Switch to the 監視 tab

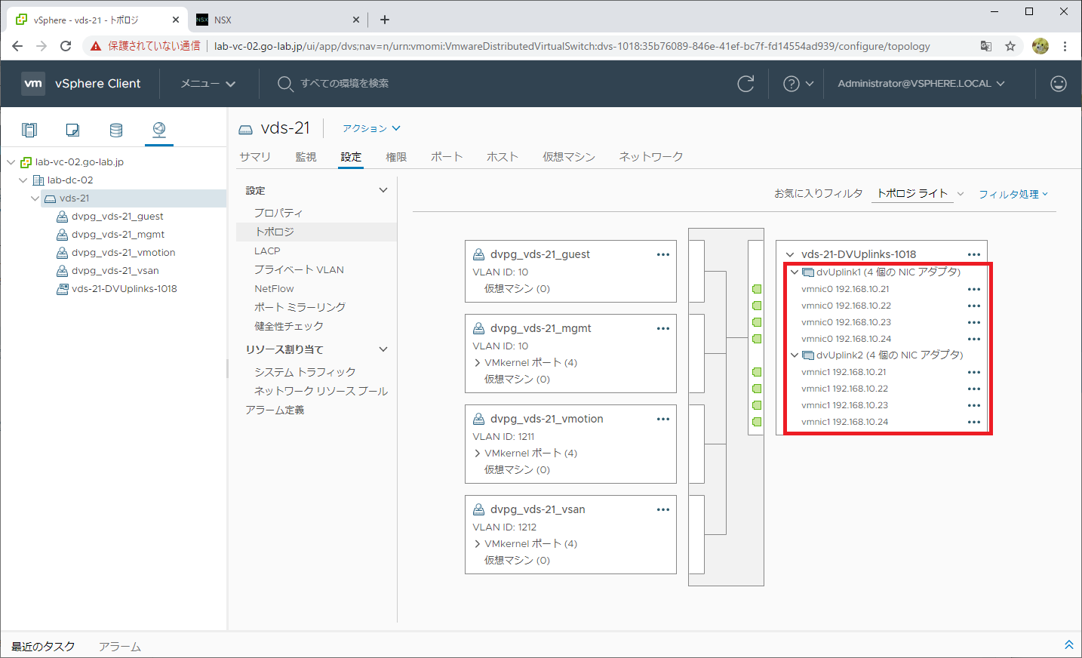306,157
